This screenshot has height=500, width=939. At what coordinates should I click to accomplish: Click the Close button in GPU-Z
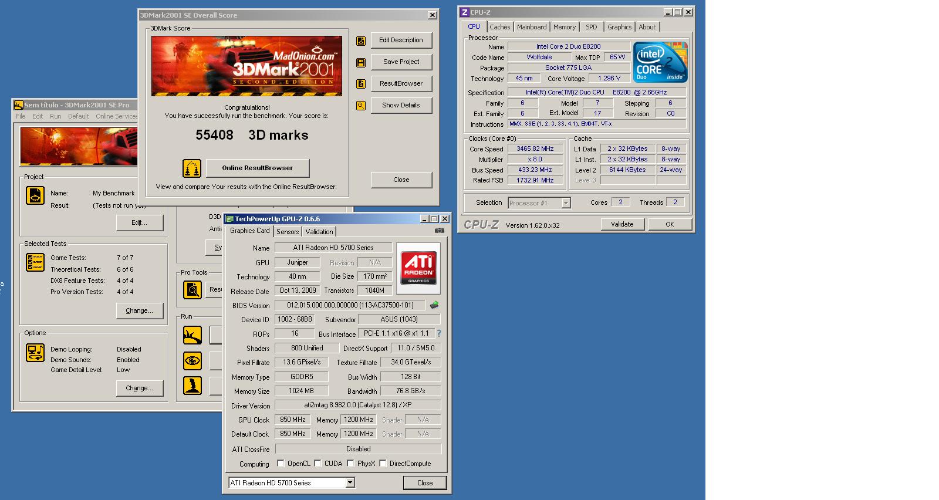tap(425, 483)
